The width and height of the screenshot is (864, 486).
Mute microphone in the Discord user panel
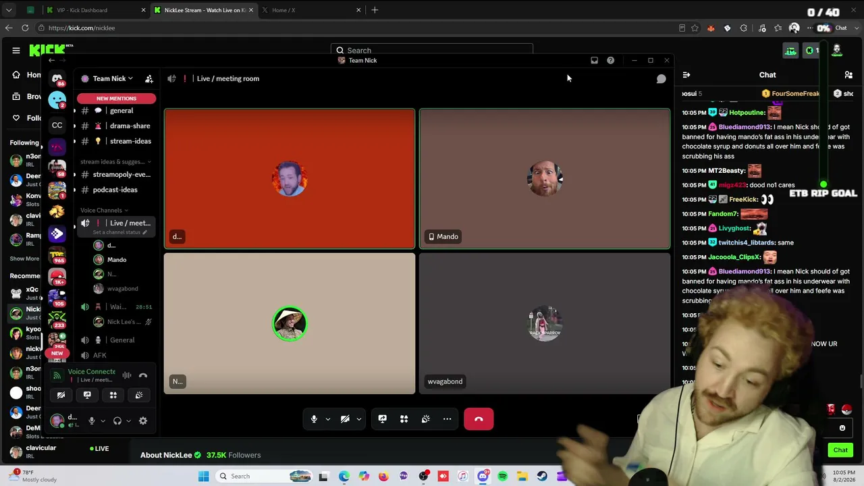pyautogui.click(x=92, y=421)
